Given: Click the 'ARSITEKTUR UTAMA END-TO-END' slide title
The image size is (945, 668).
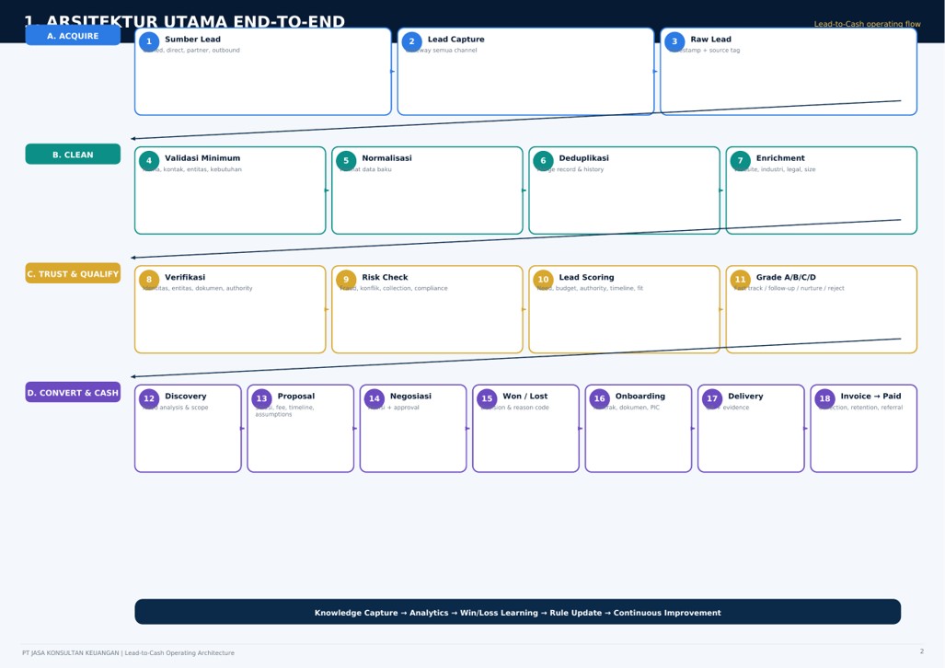Looking at the screenshot, I should [x=195, y=20].
